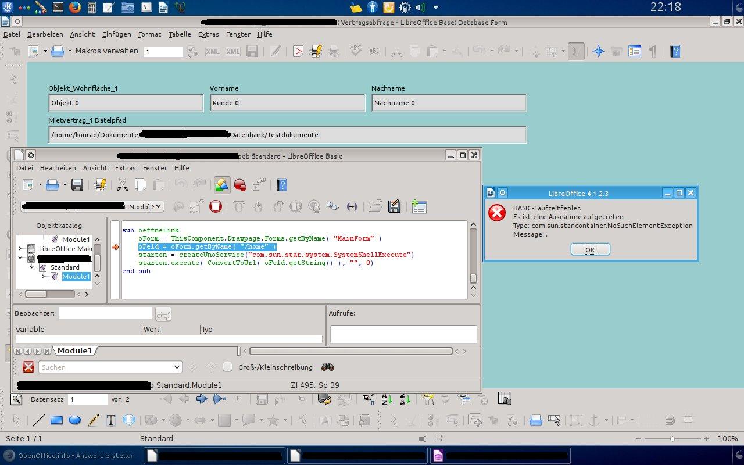Adjust the zoom slider in status bar

[673, 439]
